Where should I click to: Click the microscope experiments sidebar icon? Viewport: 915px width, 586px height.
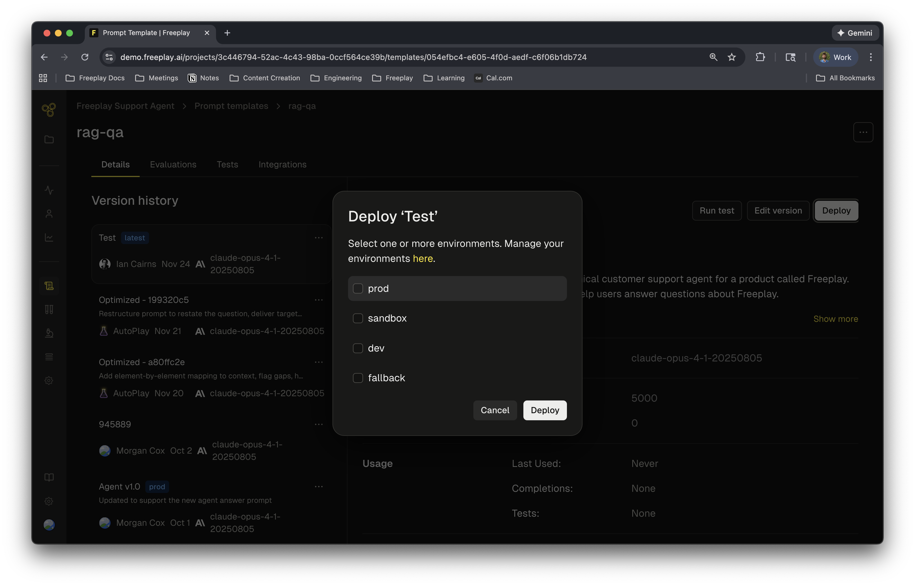pos(49,333)
